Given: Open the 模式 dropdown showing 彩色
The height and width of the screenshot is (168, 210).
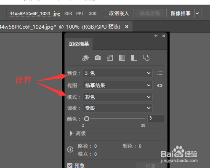Looking at the screenshot, I should click(x=117, y=97).
